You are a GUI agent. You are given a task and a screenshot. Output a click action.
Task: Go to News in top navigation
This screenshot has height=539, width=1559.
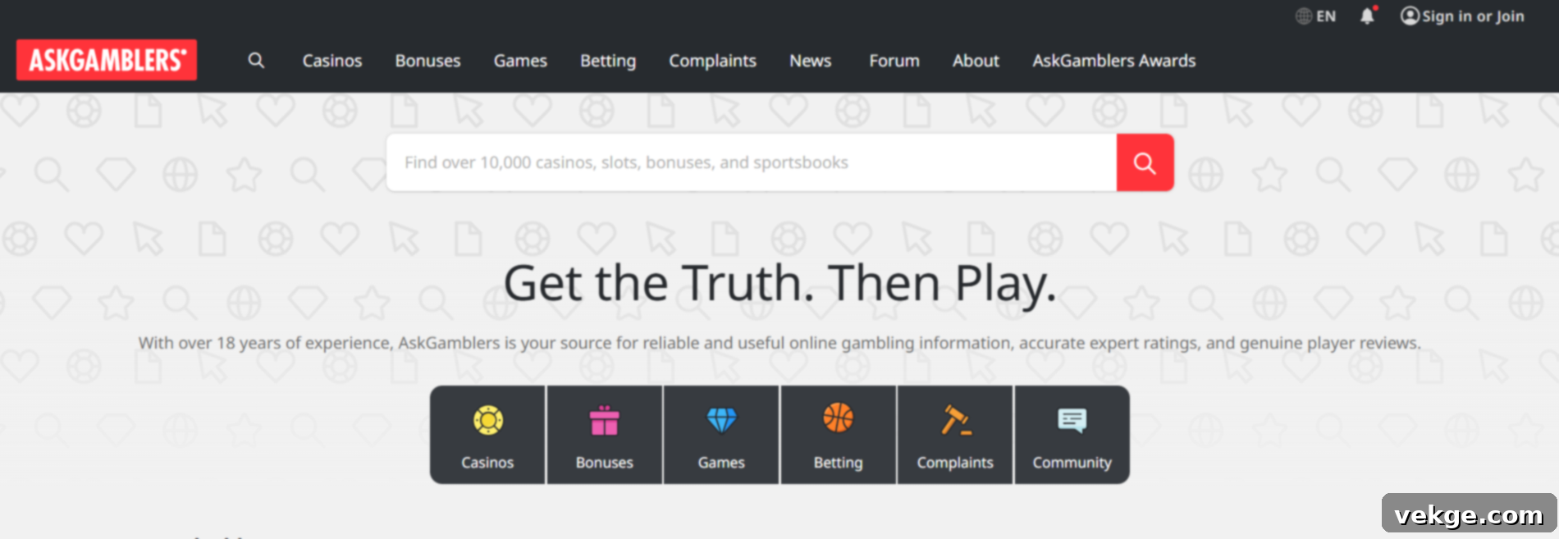point(810,61)
